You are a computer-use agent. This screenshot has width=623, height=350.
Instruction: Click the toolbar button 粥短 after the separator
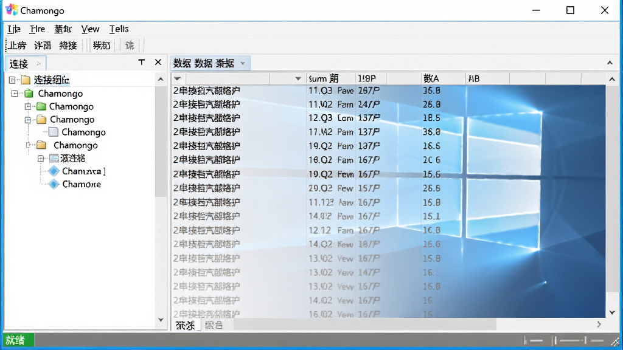point(102,45)
